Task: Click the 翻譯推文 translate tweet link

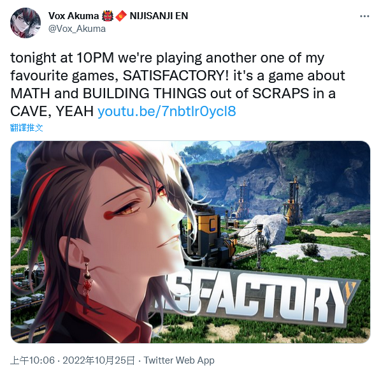Action: 27,128
